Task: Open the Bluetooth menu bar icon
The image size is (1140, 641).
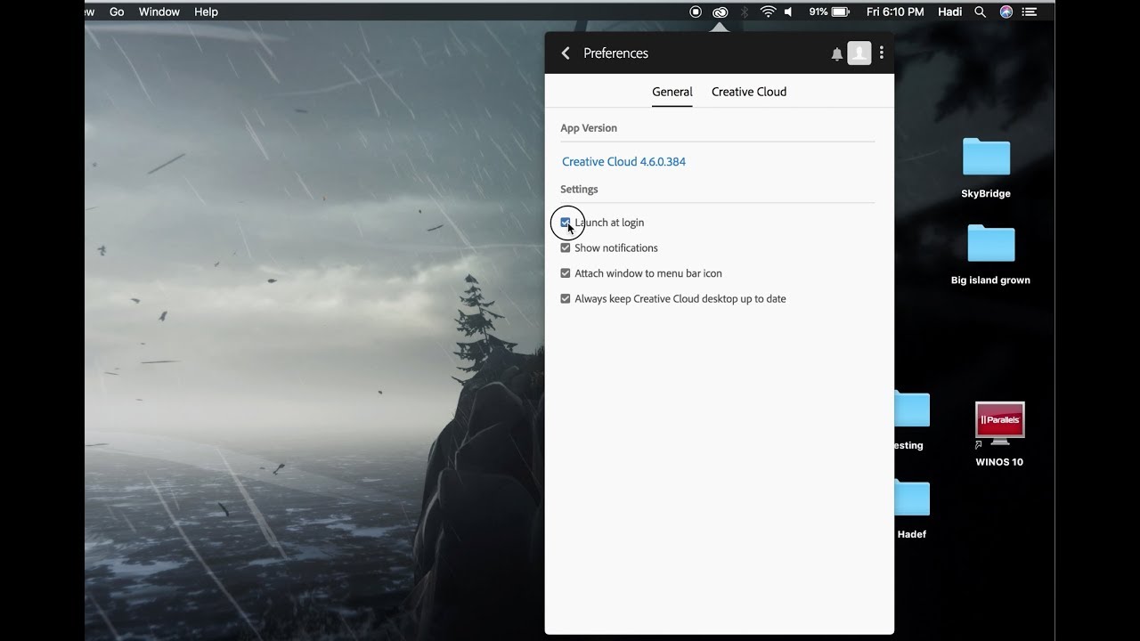Action: point(745,12)
